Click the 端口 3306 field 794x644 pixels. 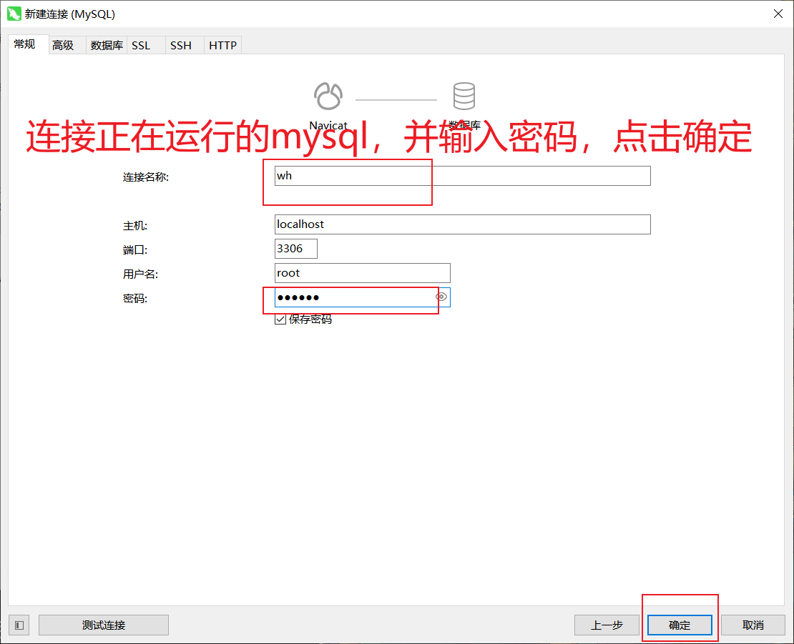(295, 249)
